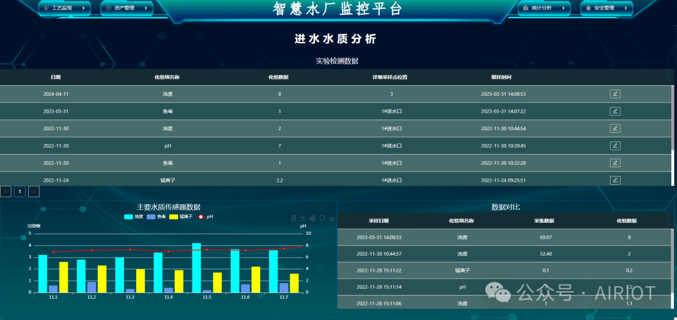Viewport: 677px width, 320px height.
Task: Go to next page of the table
Action: pyautogui.click(x=34, y=192)
